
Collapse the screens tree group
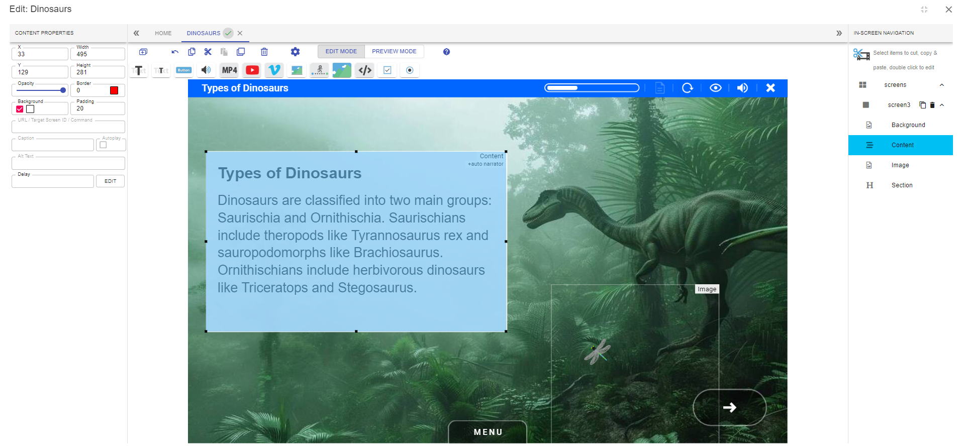pos(942,85)
